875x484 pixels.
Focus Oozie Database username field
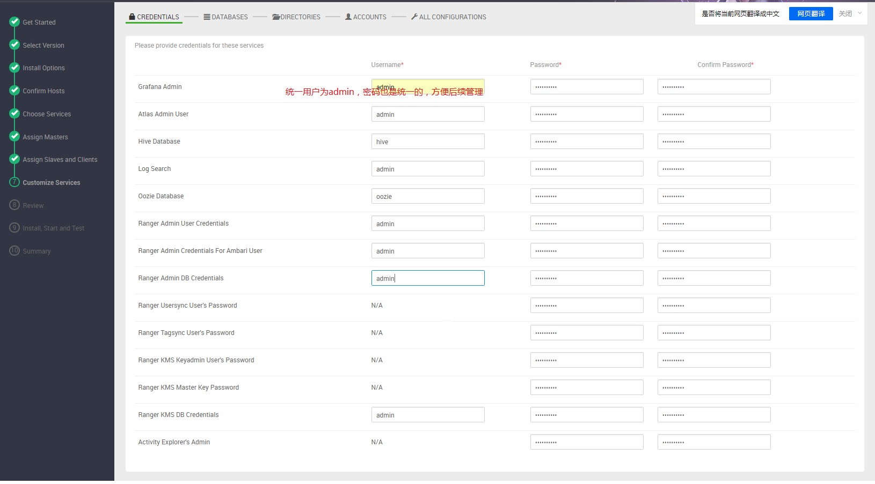[428, 196]
